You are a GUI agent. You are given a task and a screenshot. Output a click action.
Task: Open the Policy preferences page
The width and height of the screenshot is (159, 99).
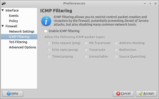(14, 21)
